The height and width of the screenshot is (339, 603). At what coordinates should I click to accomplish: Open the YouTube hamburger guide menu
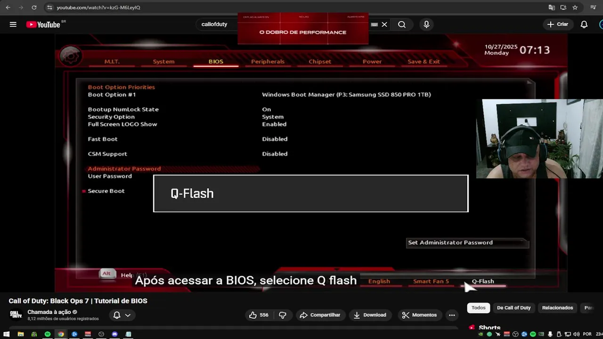(x=13, y=24)
